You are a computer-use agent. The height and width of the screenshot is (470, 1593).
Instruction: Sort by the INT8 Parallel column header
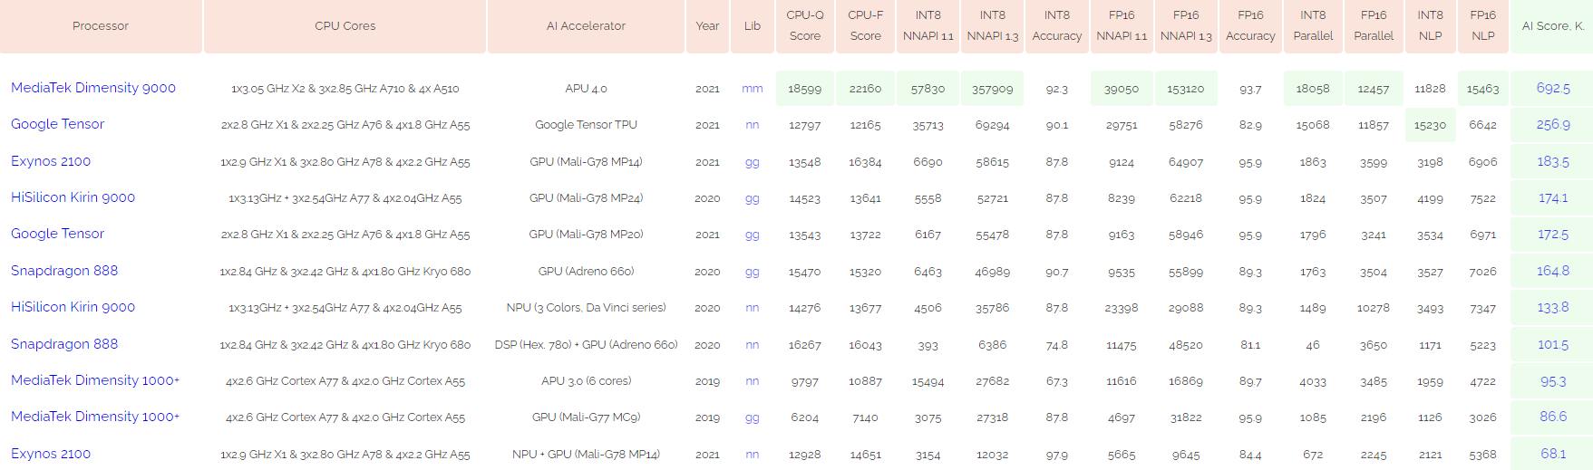coord(1313,26)
